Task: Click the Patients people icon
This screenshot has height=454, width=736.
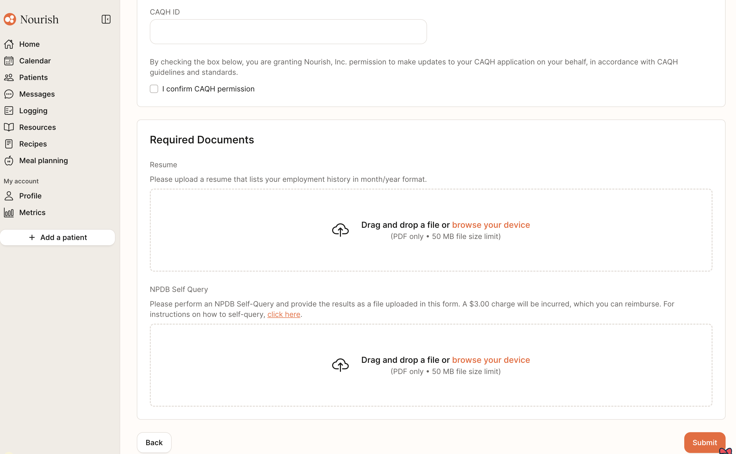Action: pos(9,77)
